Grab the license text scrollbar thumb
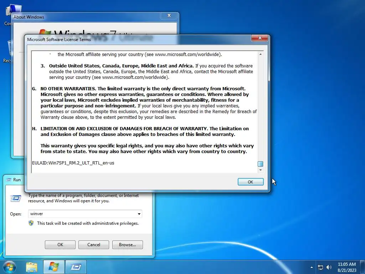Image resolution: width=365 pixels, height=274 pixels. [261, 164]
